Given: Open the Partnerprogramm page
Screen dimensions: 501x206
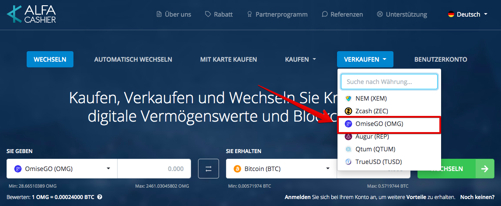Looking at the screenshot, I should [277, 14].
